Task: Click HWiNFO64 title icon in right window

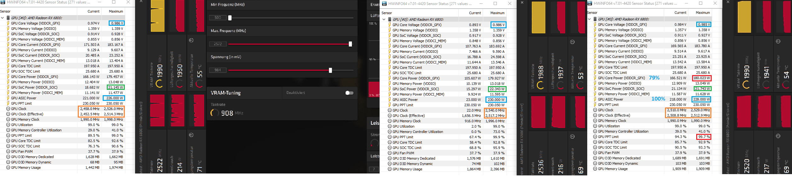Action: coord(589,3)
